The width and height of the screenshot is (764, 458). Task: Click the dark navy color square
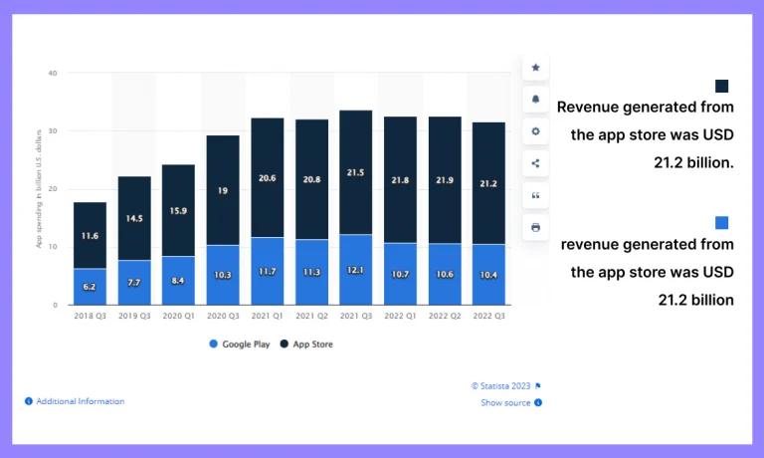(721, 87)
